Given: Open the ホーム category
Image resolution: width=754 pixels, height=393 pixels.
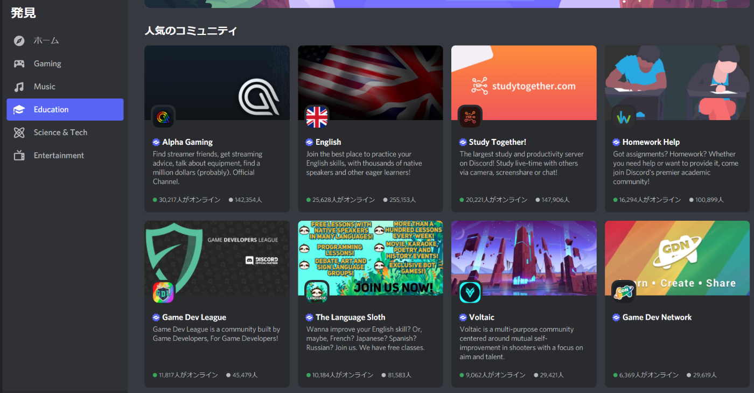Looking at the screenshot, I should coord(65,40).
